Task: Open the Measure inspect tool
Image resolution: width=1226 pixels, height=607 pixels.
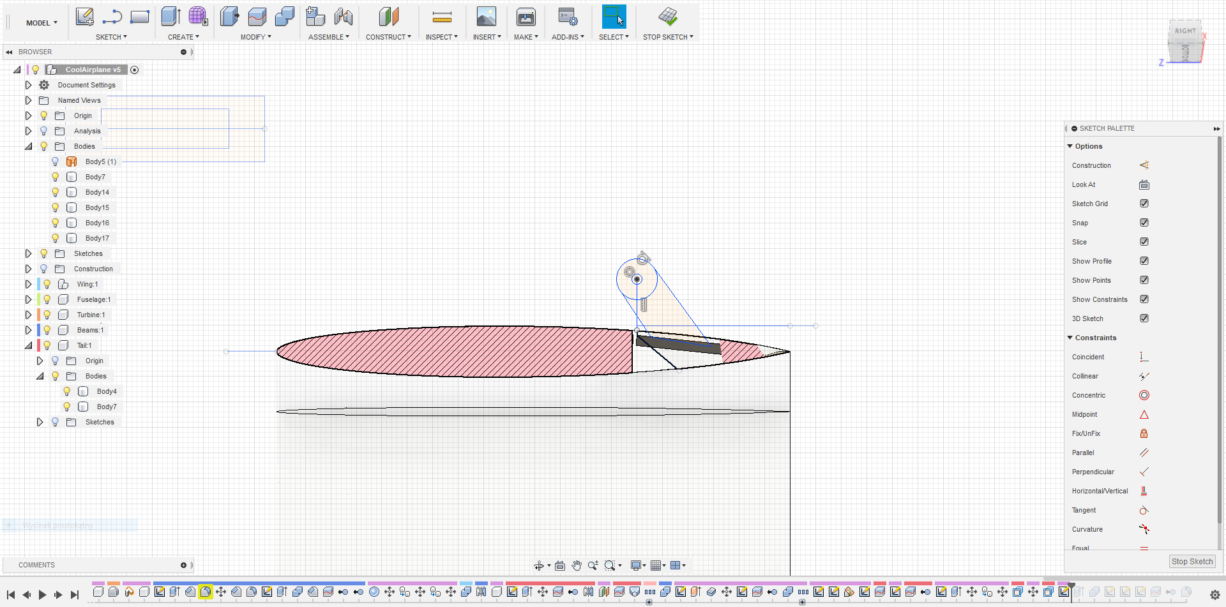Action: point(442,17)
